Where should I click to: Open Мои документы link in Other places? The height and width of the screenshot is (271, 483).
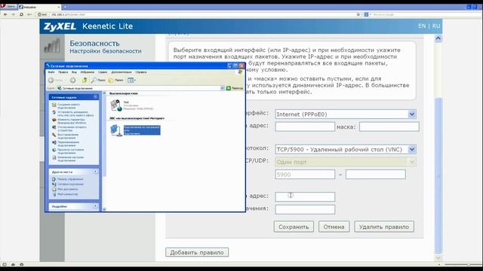67,189
